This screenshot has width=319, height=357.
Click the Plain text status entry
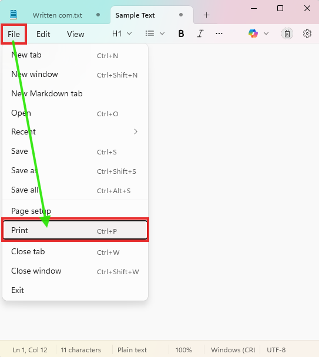pos(132,350)
